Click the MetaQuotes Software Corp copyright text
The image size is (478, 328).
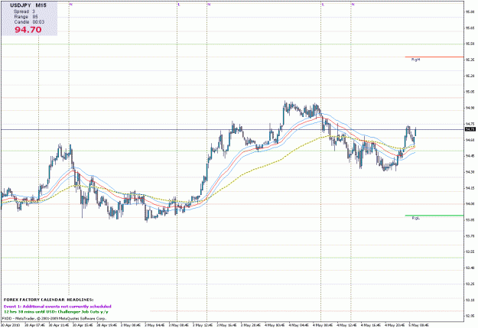[54, 318]
